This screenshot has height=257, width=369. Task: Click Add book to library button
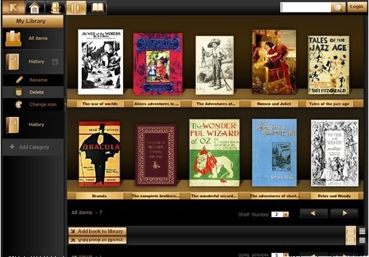click(98, 232)
